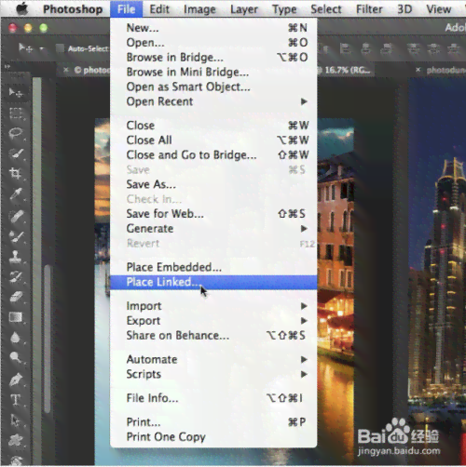Image resolution: width=466 pixels, height=467 pixels.
Task: Open the Edit menu
Action: click(159, 9)
